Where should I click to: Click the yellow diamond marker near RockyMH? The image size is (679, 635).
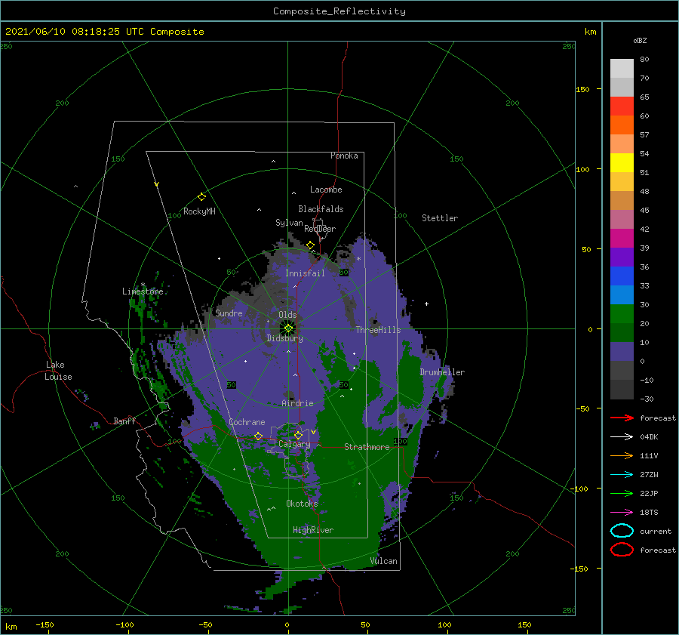pos(201,197)
